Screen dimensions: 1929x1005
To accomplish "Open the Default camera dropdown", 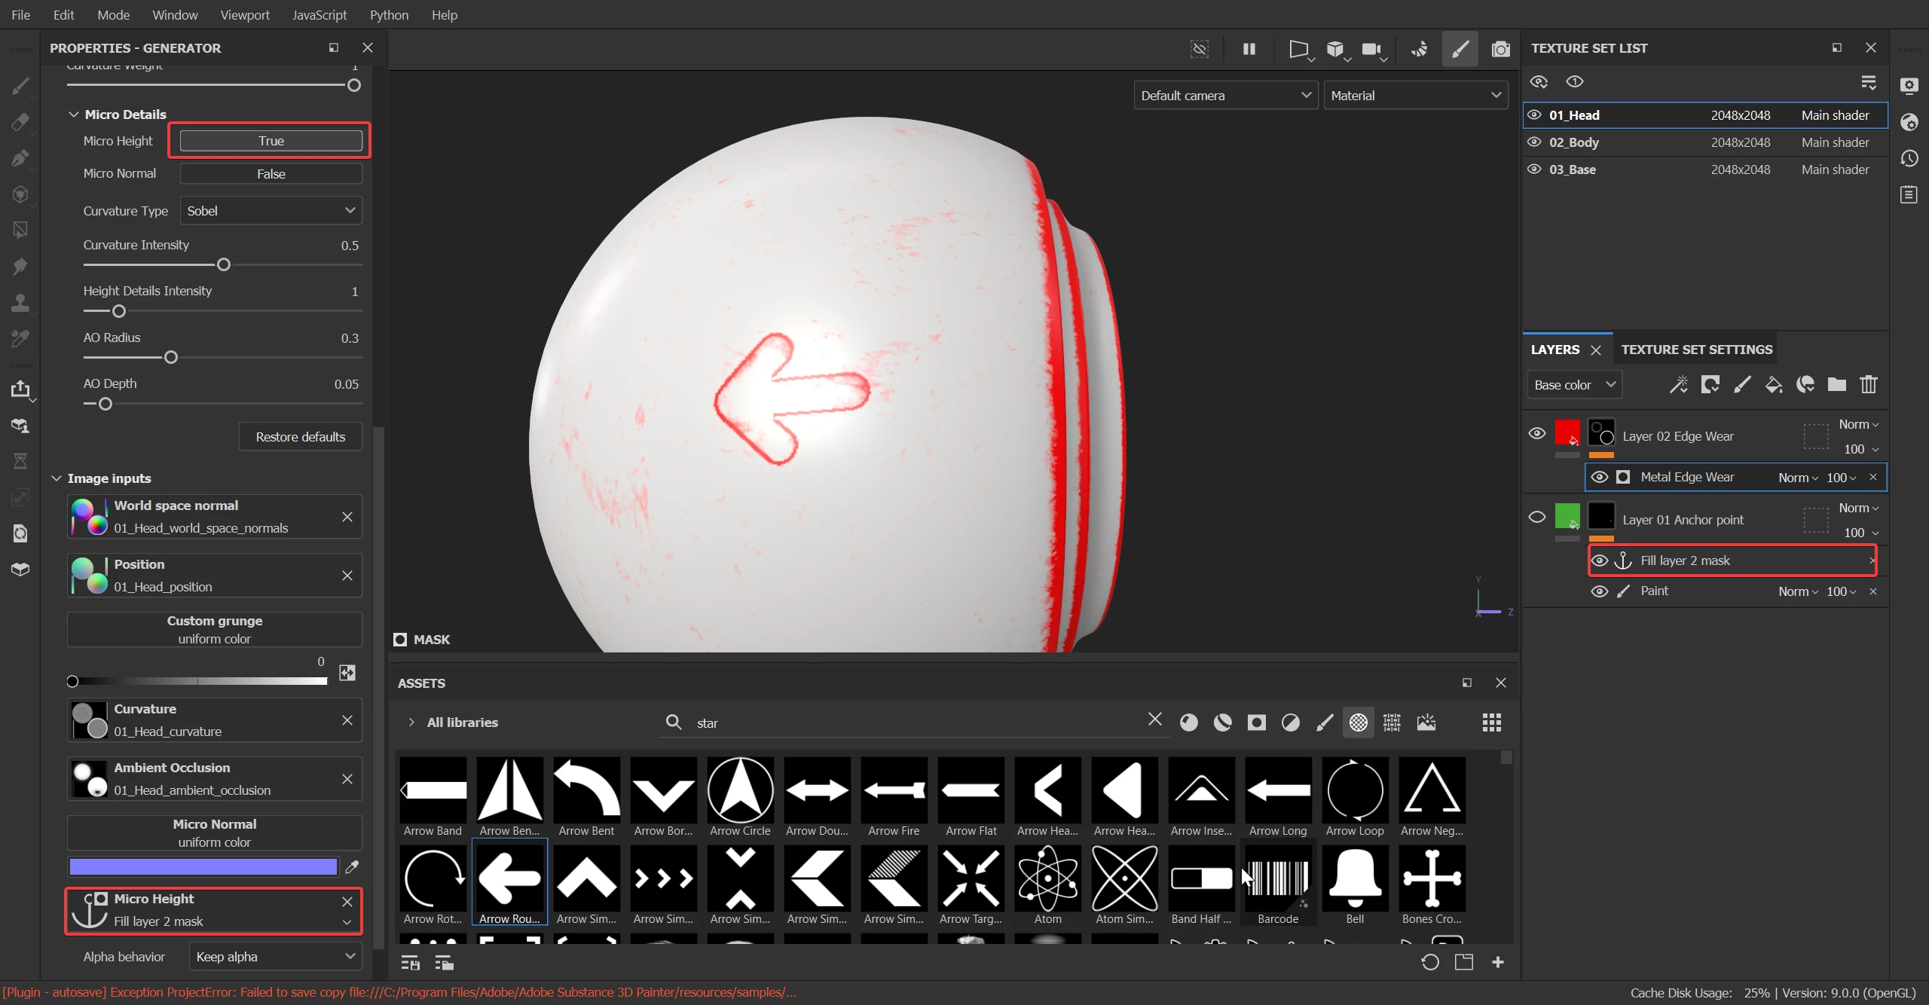I will point(1225,96).
